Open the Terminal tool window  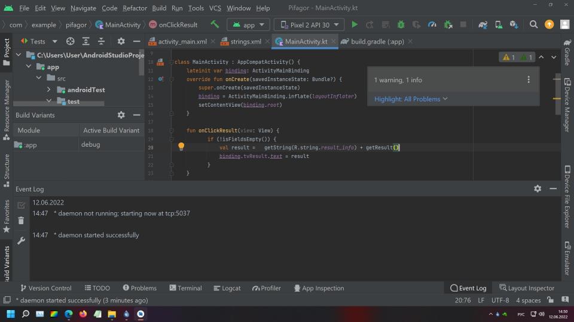click(x=185, y=288)
